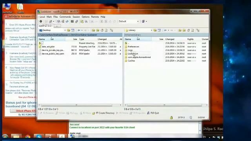The width and height of the screenshot is (251, 141).
Task: Open remote back-history dropdown arrow
Action: point(168,30)
